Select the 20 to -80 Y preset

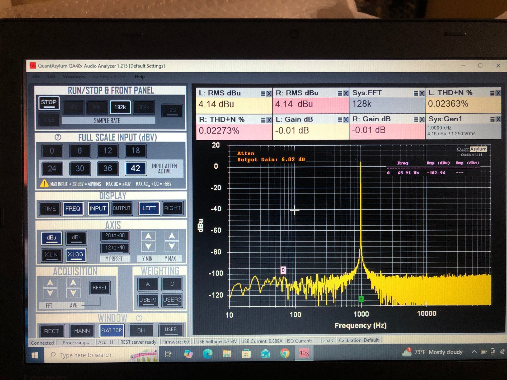[x=115, y=235]
